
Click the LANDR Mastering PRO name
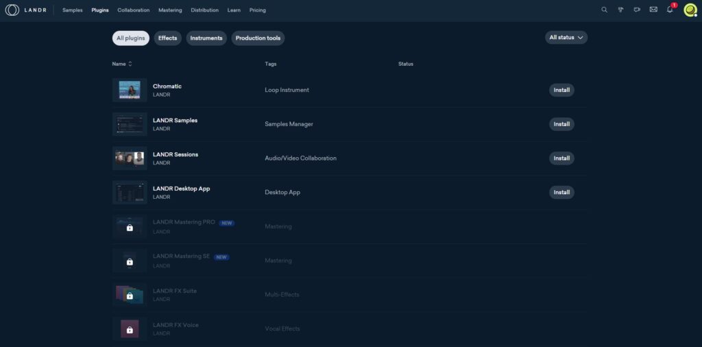(x=184, y=222)
